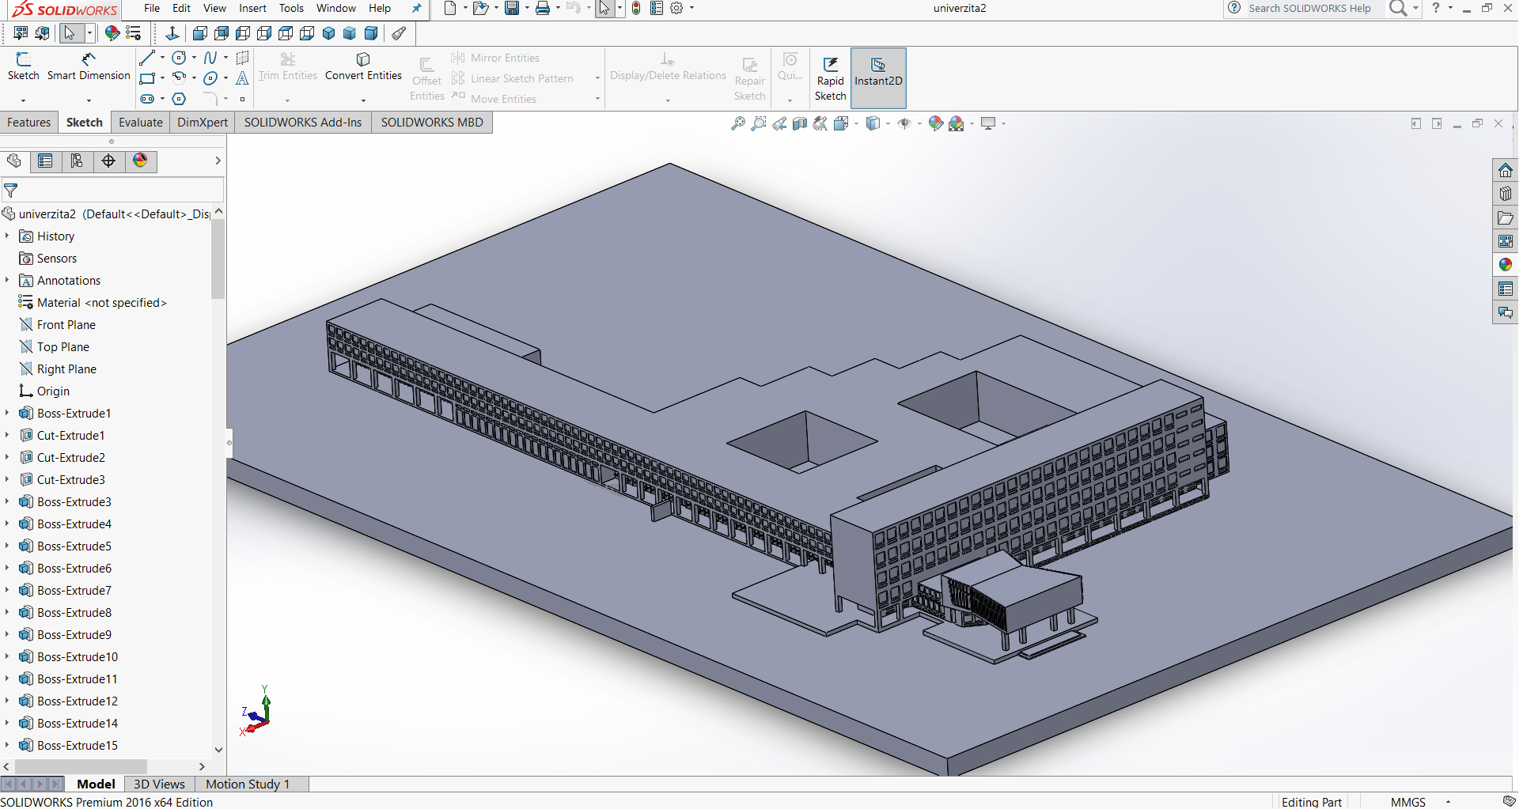Click the Print icon
This screenshot has width=1523, height=809.
point(543,8)
